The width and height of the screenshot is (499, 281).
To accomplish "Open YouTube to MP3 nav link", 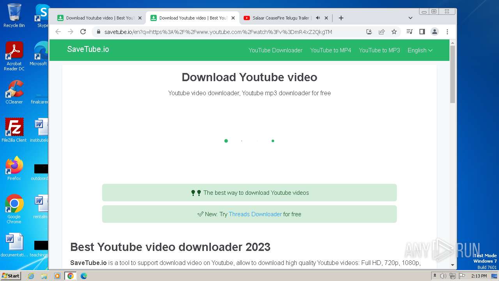I will point(379,50).
